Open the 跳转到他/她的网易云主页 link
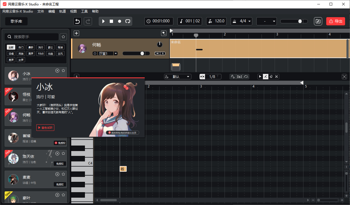This screenshot has width=350, height=205. tap(123, 133)
